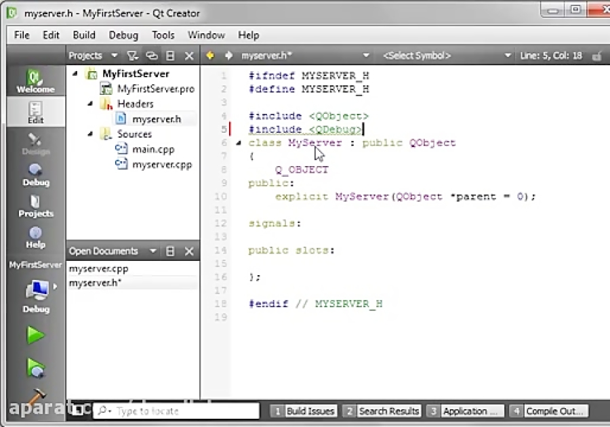This screenshot has height=427, width=610.
Task: Show the Application Output pane
Action: pyautogui.click(x=465, y=411)
